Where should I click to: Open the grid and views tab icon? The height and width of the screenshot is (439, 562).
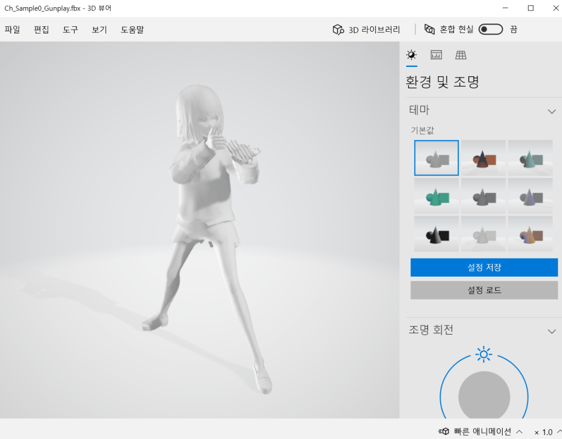tap(461, 55)
